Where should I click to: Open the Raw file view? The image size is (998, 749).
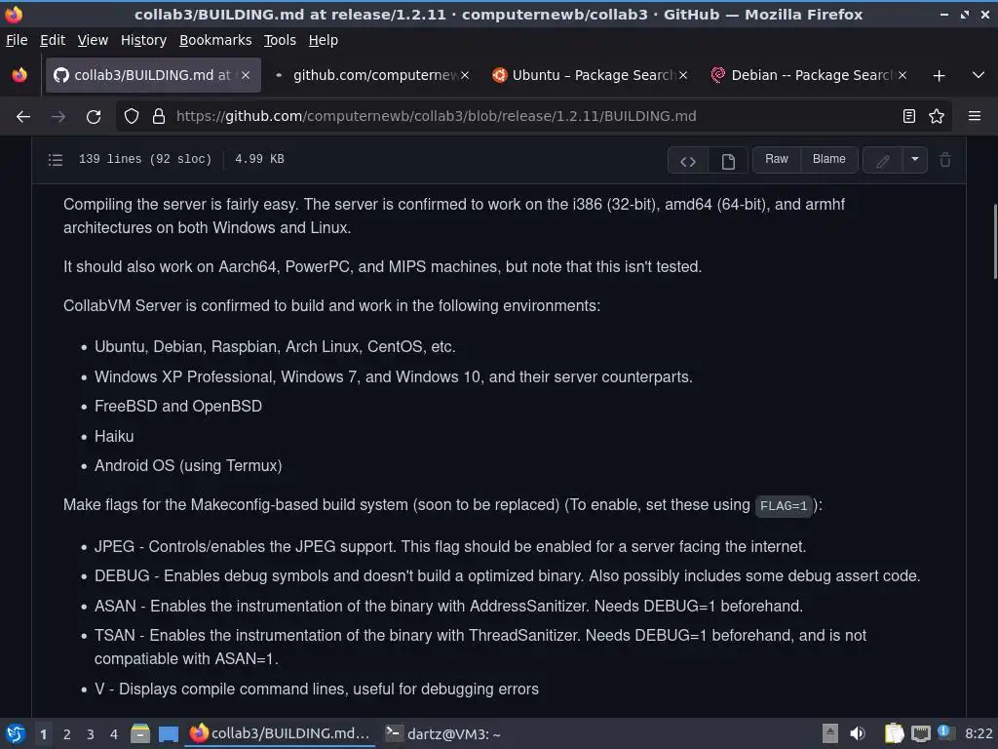pos(776,159)
